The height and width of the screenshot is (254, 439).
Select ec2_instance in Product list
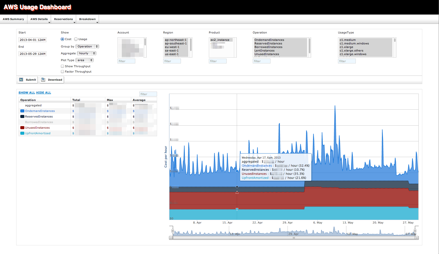221,40
